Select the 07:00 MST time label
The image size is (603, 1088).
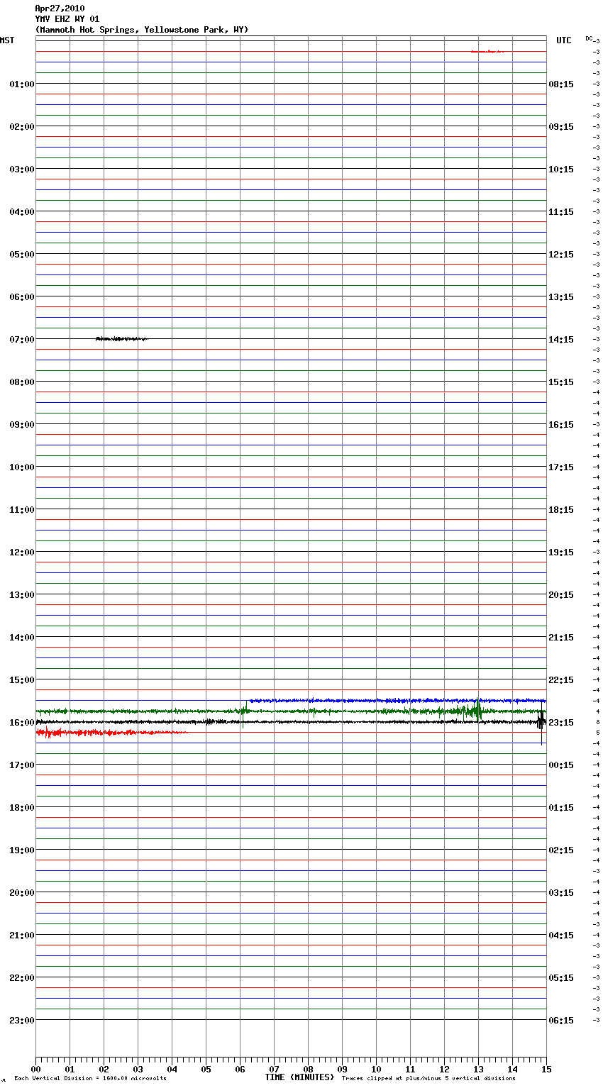click(22, 340)
